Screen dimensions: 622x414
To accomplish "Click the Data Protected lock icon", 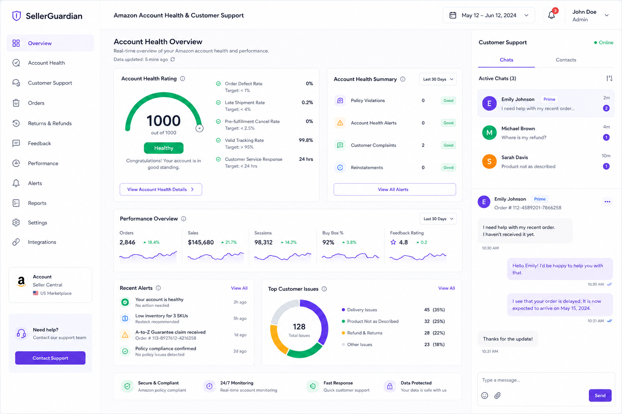I will pos(390,386).
